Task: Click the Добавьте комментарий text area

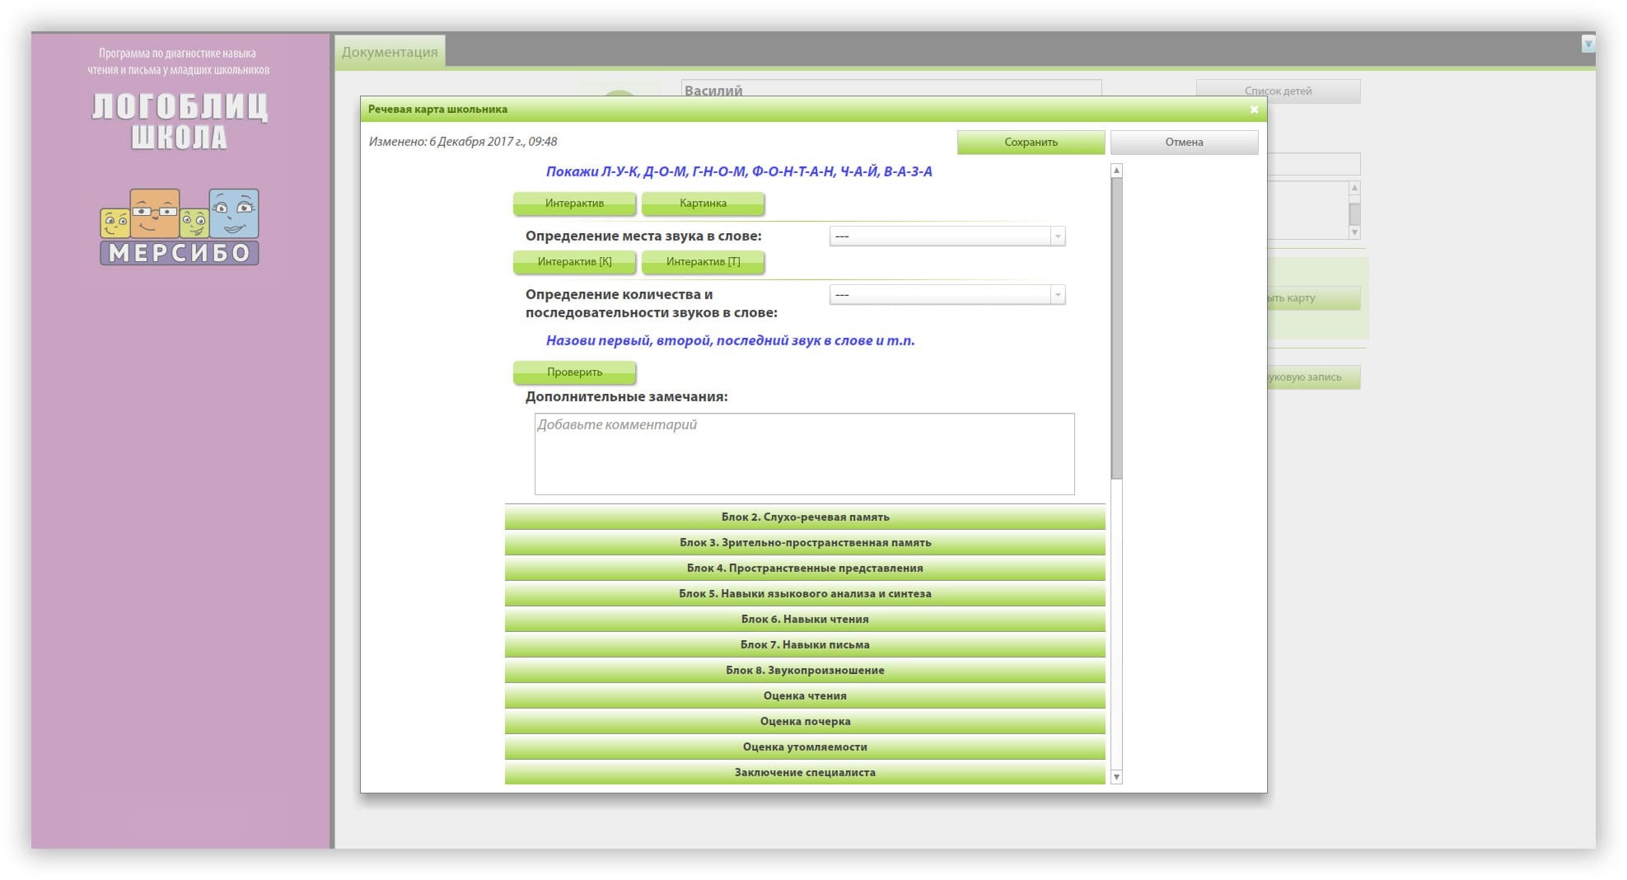Action: [x=804, y=454]
